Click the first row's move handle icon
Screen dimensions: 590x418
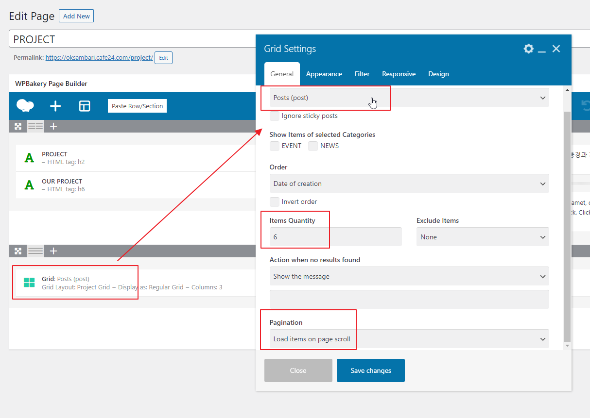[x=18, y=126]
